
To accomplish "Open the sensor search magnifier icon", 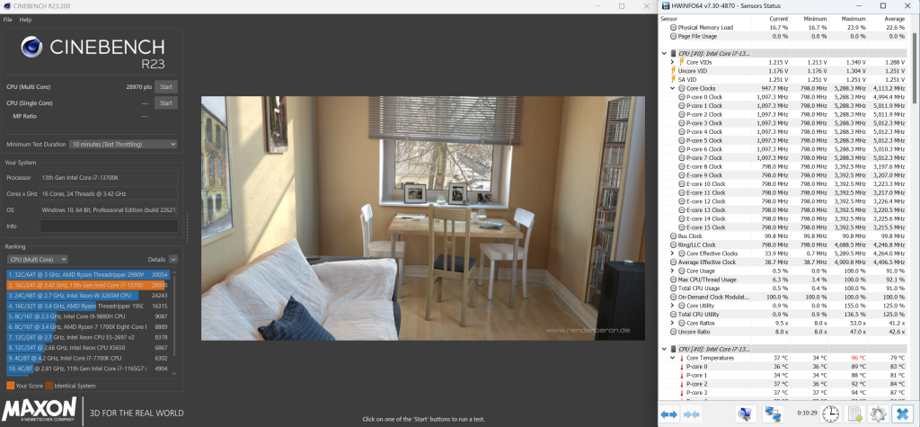I will tap(744, 414).
